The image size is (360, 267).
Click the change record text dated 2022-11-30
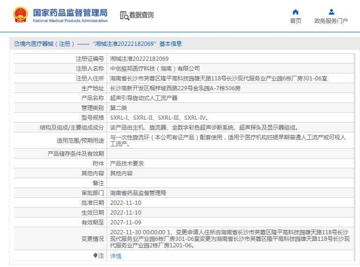point(230,239)
